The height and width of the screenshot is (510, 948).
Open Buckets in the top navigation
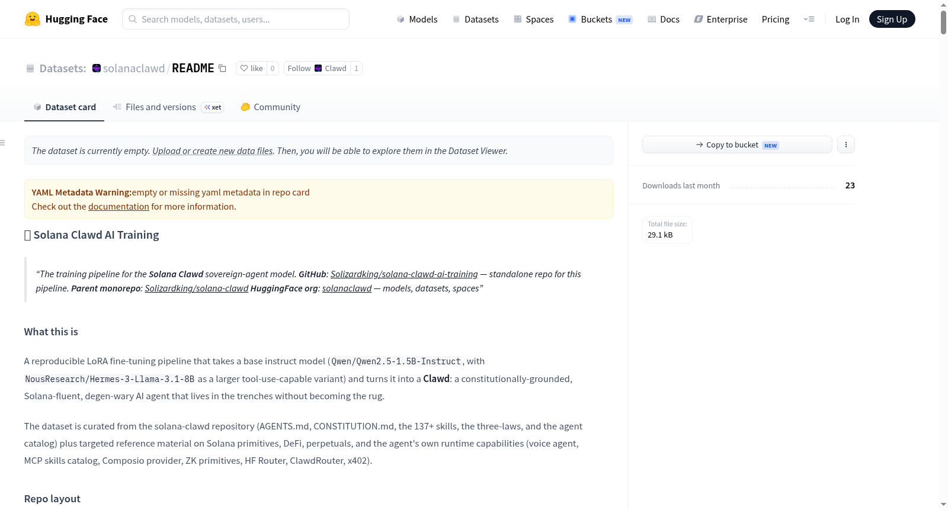[600, 19]
